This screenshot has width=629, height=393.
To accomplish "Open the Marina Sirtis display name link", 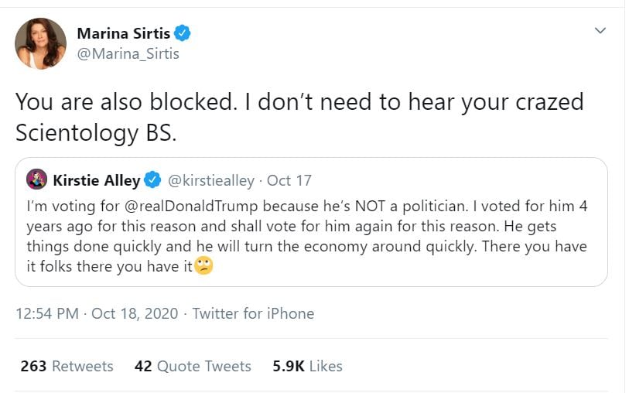I will coord(124,33).
